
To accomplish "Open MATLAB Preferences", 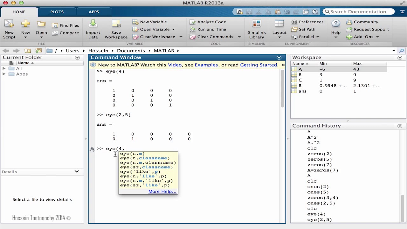I will pyautogui.click(x=307, y=22).
